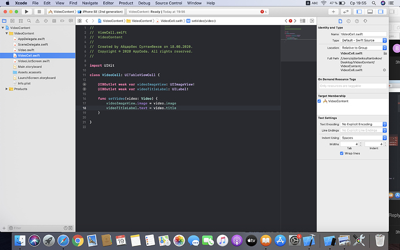
Task: Reveal full path in Finder arrow
Action: [384, 70]
